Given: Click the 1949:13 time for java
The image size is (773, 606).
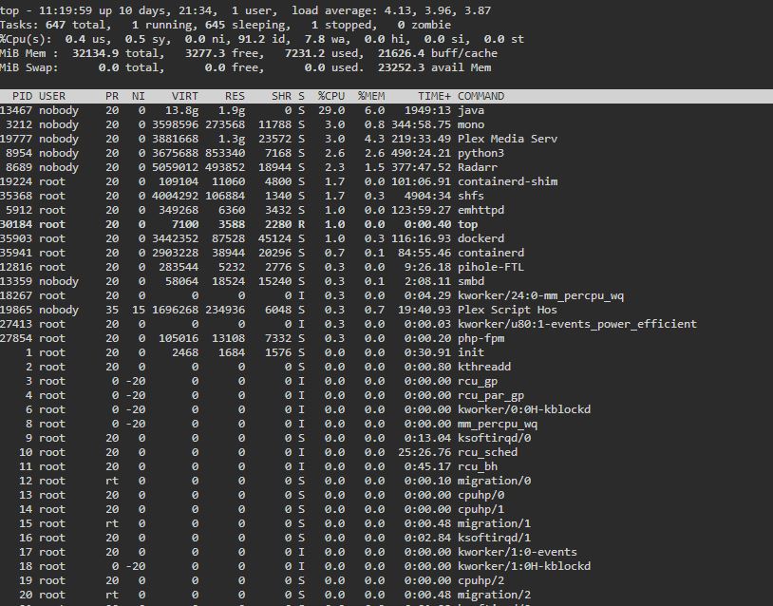Looking at the screenshot, I should tap(427, 110).
